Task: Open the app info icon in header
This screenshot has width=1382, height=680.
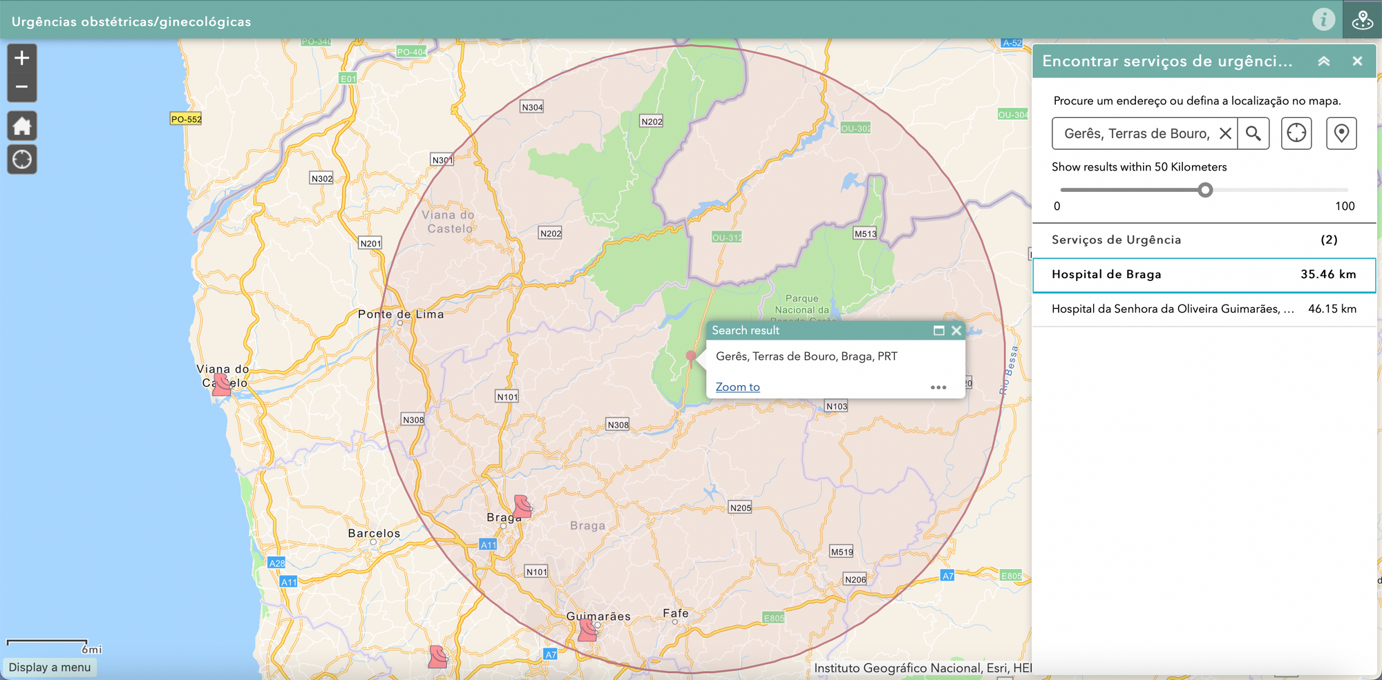Action: click(x=1323, y=19)
